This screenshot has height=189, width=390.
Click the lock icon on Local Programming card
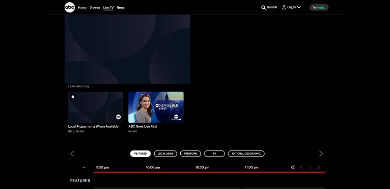tap(72, 97)
